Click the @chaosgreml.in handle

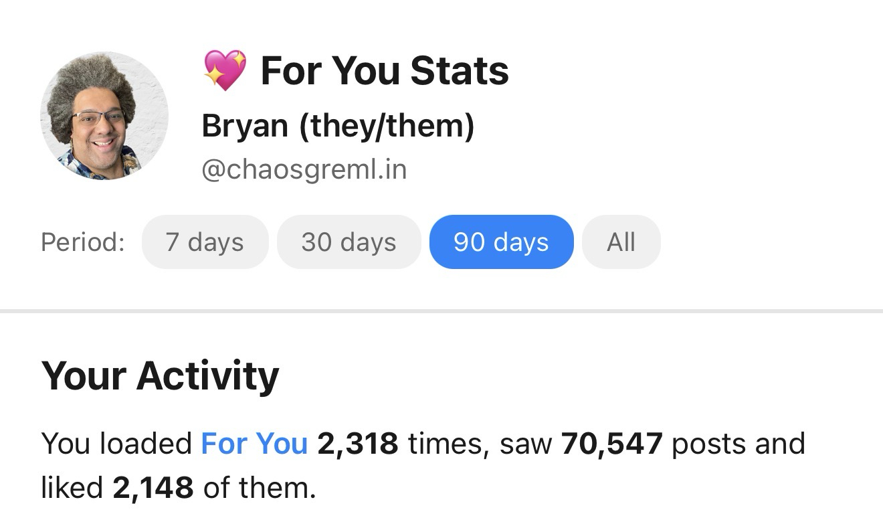(x=304, y=169)
